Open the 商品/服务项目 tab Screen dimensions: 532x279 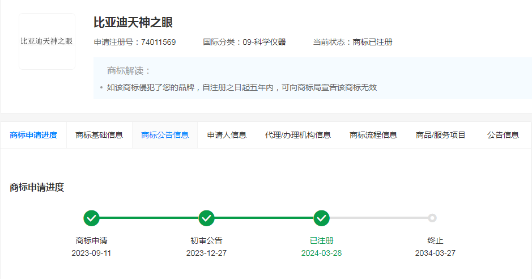tap(440, 135)
